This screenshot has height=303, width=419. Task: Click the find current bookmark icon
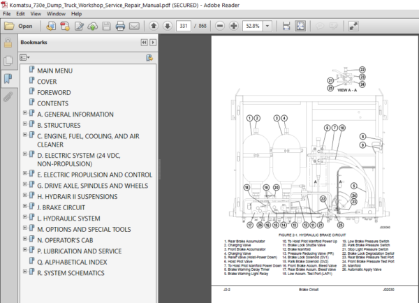pos(149,58)
